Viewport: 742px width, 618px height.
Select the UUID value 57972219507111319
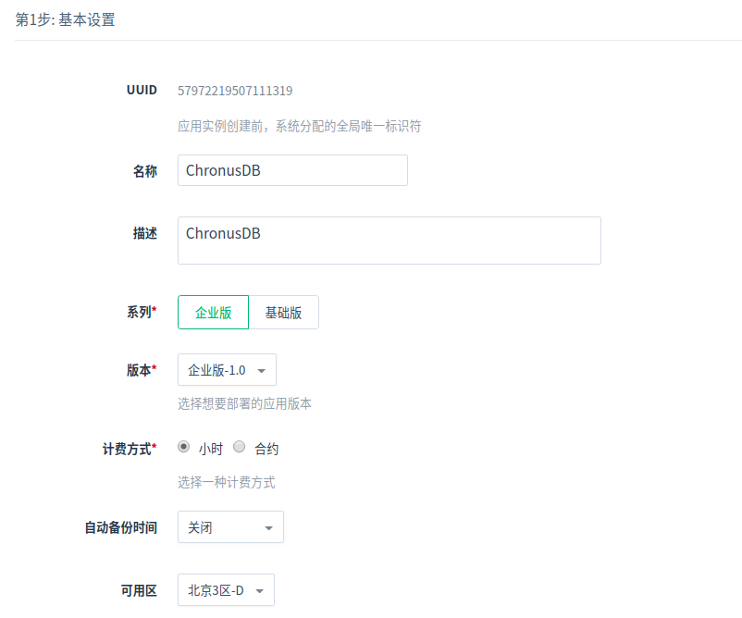235,90
